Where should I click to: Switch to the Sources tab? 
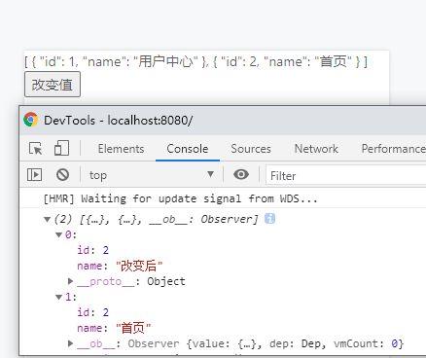point(251,149)
